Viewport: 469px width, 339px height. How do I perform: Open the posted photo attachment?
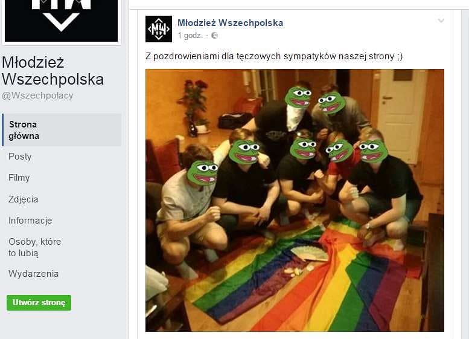[x=295, y=201]
